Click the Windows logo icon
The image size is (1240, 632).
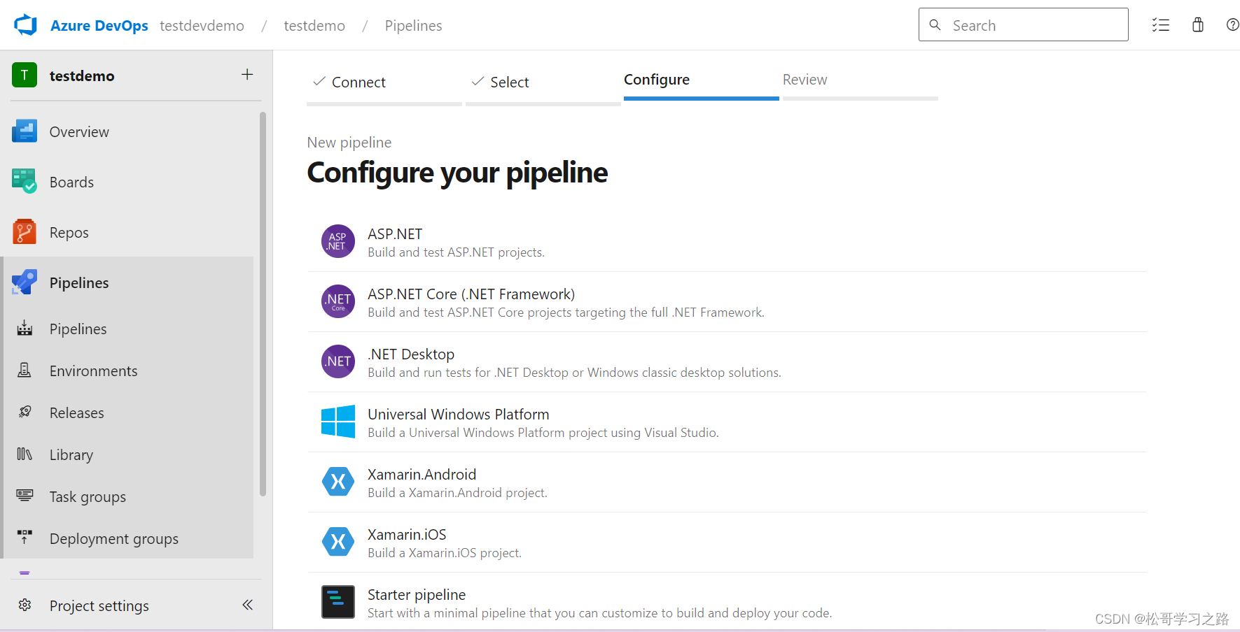point(338,422)
